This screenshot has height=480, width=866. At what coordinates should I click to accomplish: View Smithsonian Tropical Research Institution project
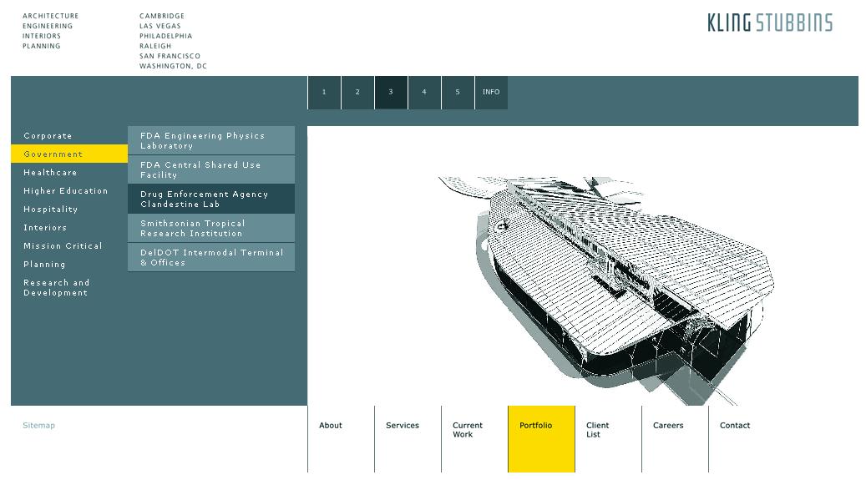point(211,229)
